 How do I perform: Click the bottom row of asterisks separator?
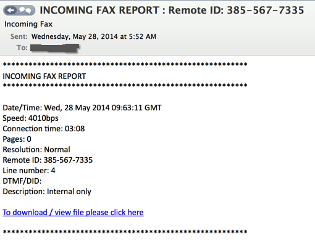click(x=125, y=232)
